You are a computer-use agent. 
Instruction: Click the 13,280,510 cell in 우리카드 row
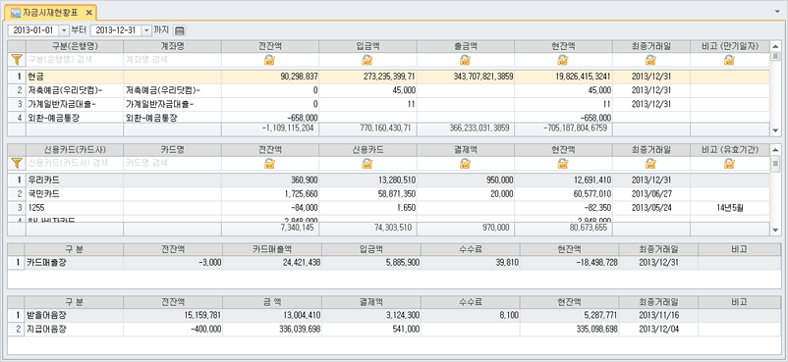pos(367,180)
